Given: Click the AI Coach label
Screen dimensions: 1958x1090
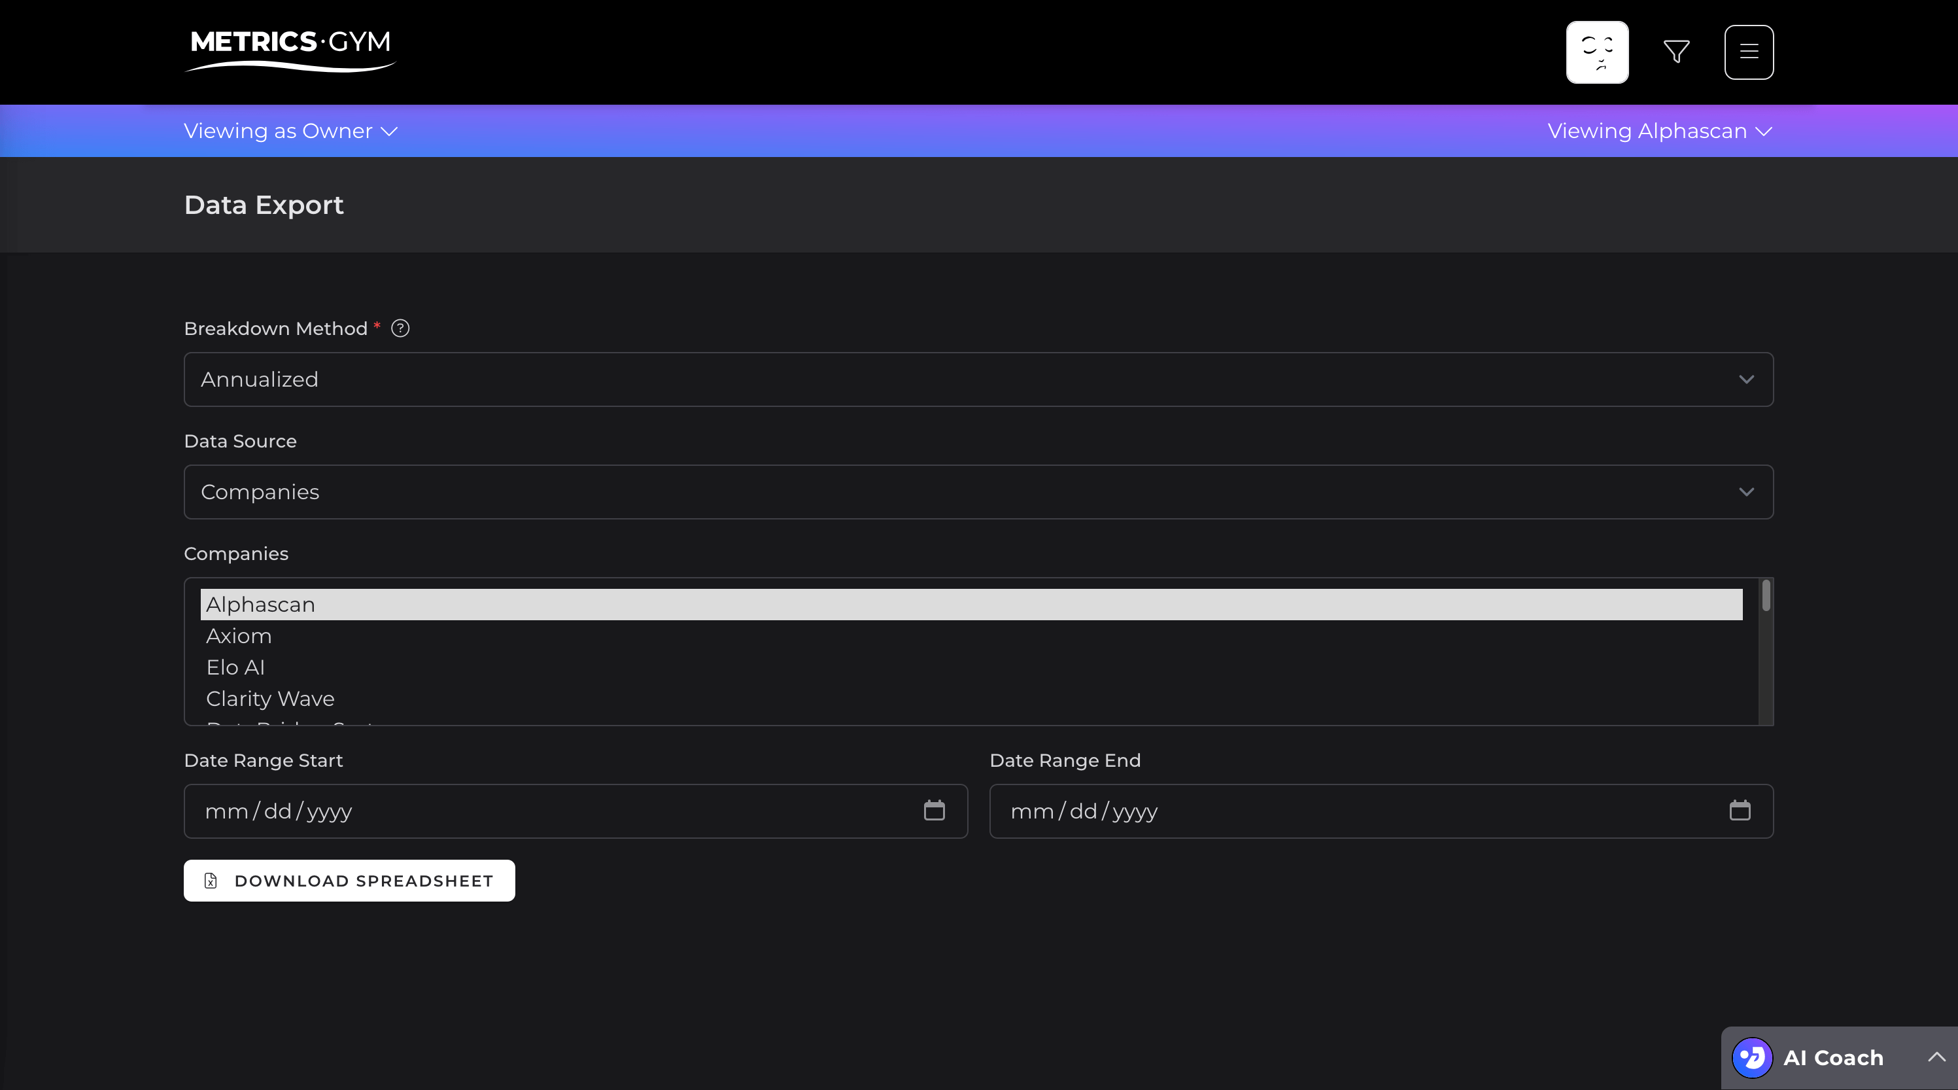Looking at the screenshot, I should pos(1832,1057).
